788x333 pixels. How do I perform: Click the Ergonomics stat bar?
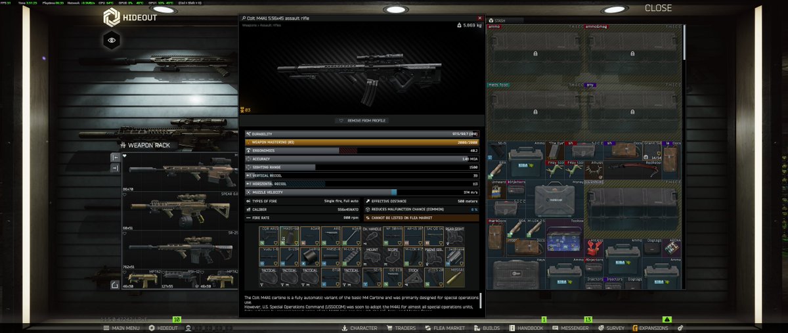coord(361,150)
